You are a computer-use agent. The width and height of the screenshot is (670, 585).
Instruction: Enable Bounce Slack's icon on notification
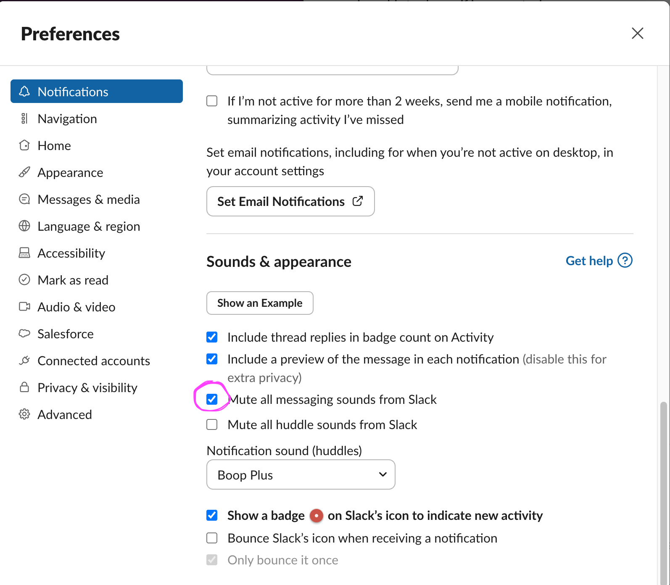tap(212, 538)
